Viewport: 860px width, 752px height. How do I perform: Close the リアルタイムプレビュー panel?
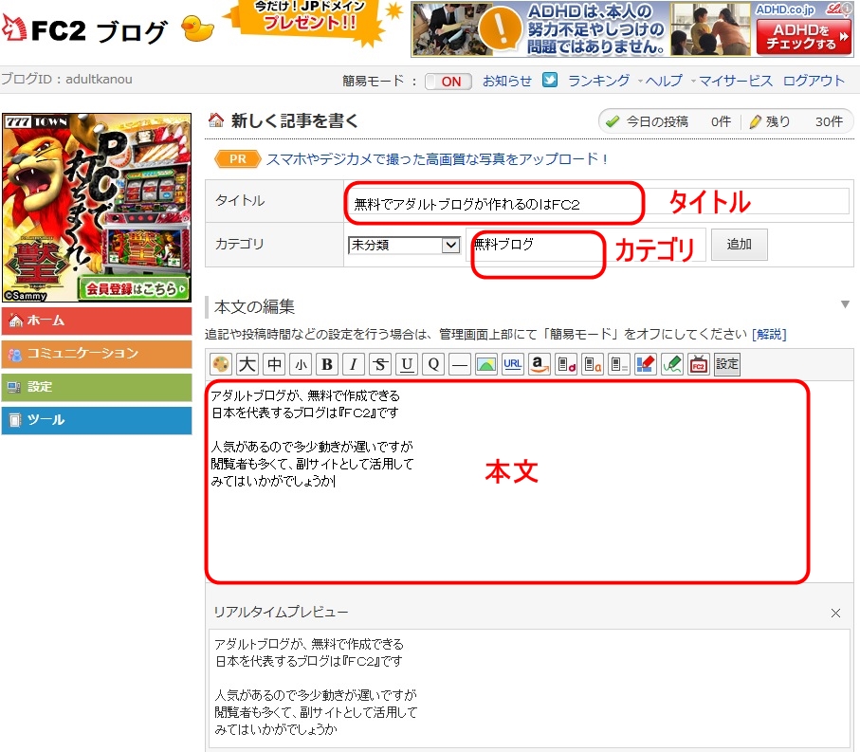pos(835,614)
